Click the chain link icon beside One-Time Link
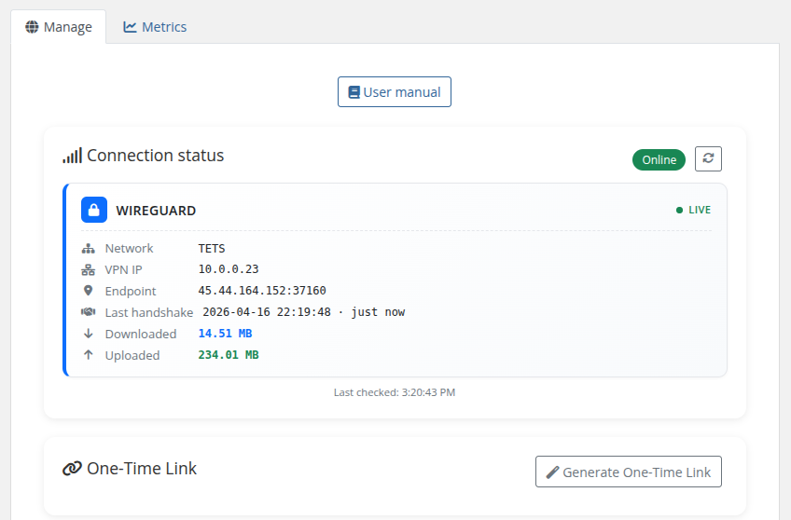This screenshot has width=791, height=520. tap(72, 469)
